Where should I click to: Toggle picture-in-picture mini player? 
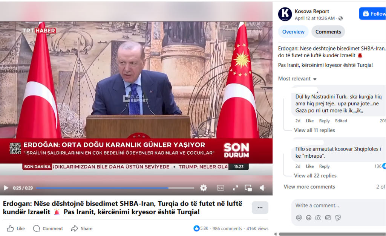pos(248,188)
